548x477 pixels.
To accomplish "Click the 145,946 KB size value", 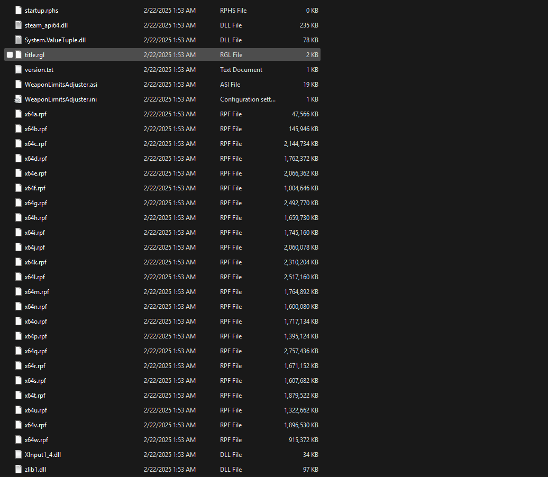I will (x=304, y=129).
